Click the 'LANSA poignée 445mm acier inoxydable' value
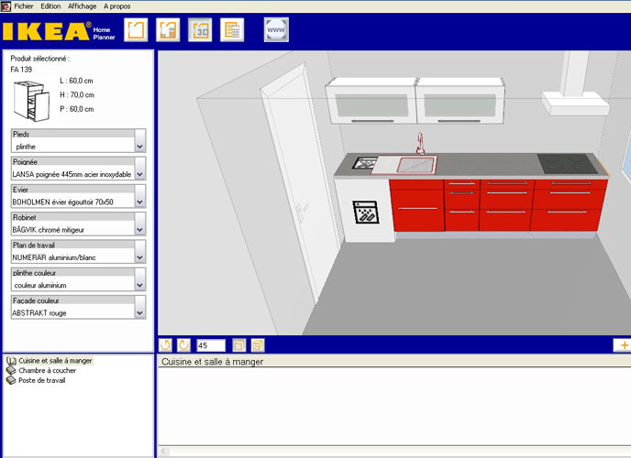Screen dimensions: 631x458 72,174
